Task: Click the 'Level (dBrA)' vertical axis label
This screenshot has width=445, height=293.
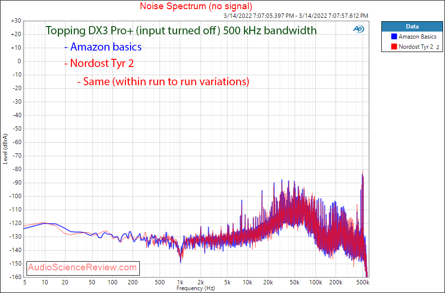Action: click(5, 148)
